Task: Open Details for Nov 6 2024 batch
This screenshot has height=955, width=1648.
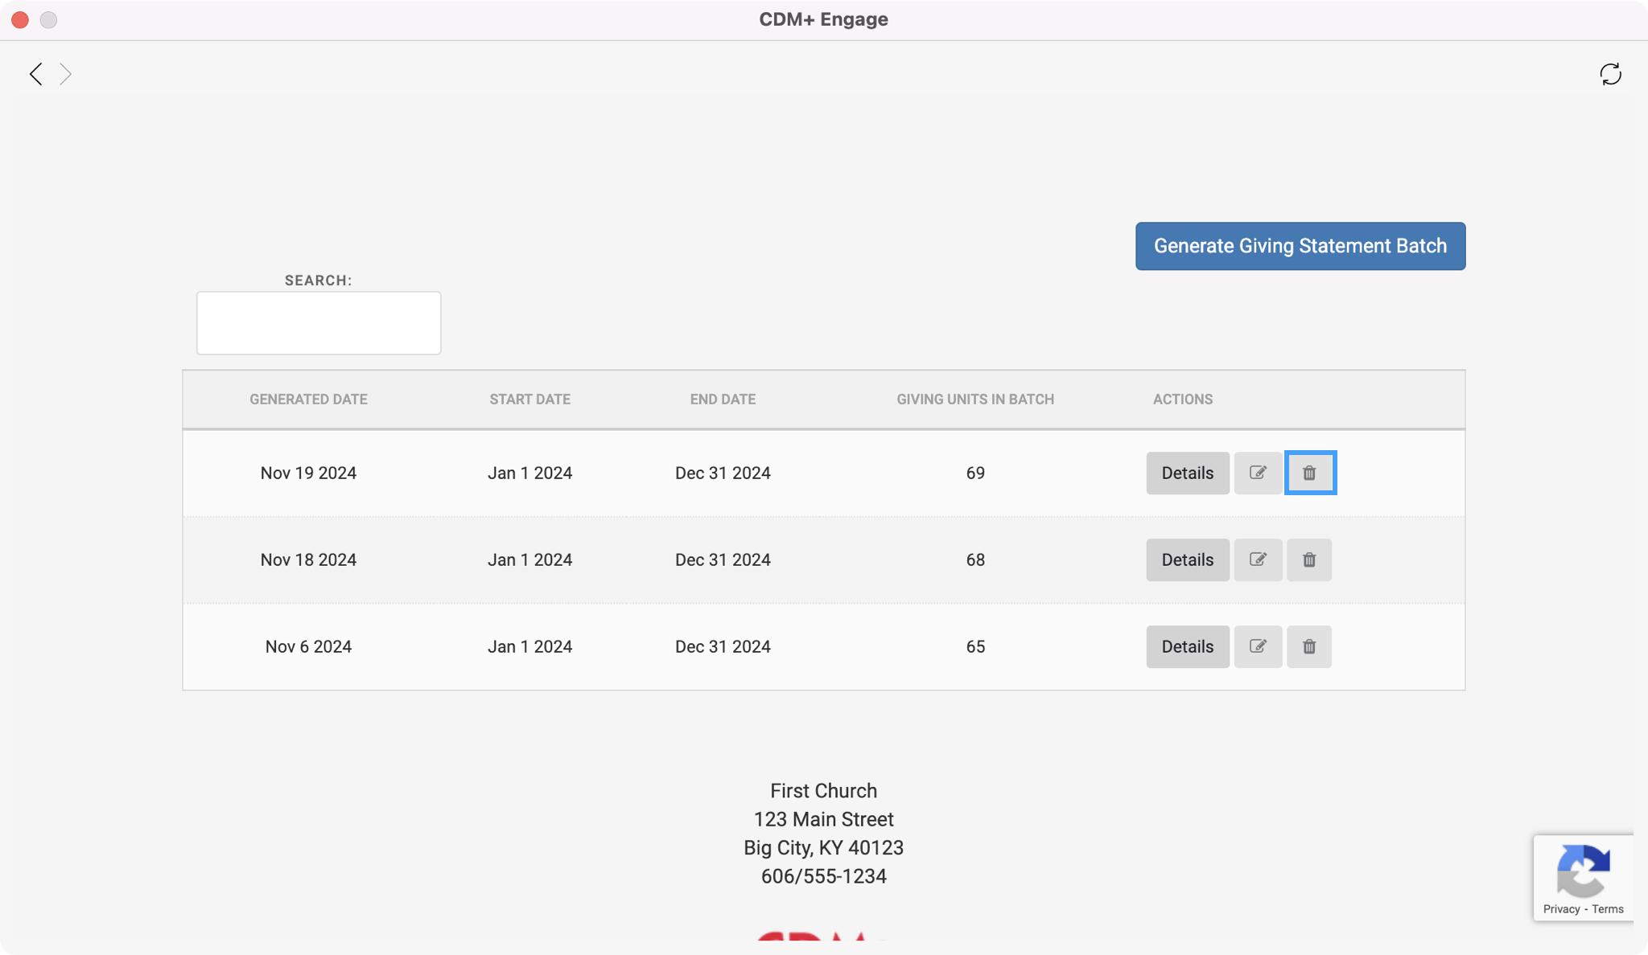Action: (1187, 646)
